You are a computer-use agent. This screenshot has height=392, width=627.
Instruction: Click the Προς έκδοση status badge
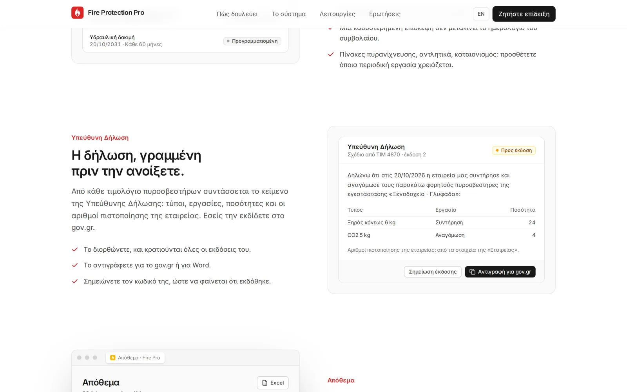coord(514,150)
